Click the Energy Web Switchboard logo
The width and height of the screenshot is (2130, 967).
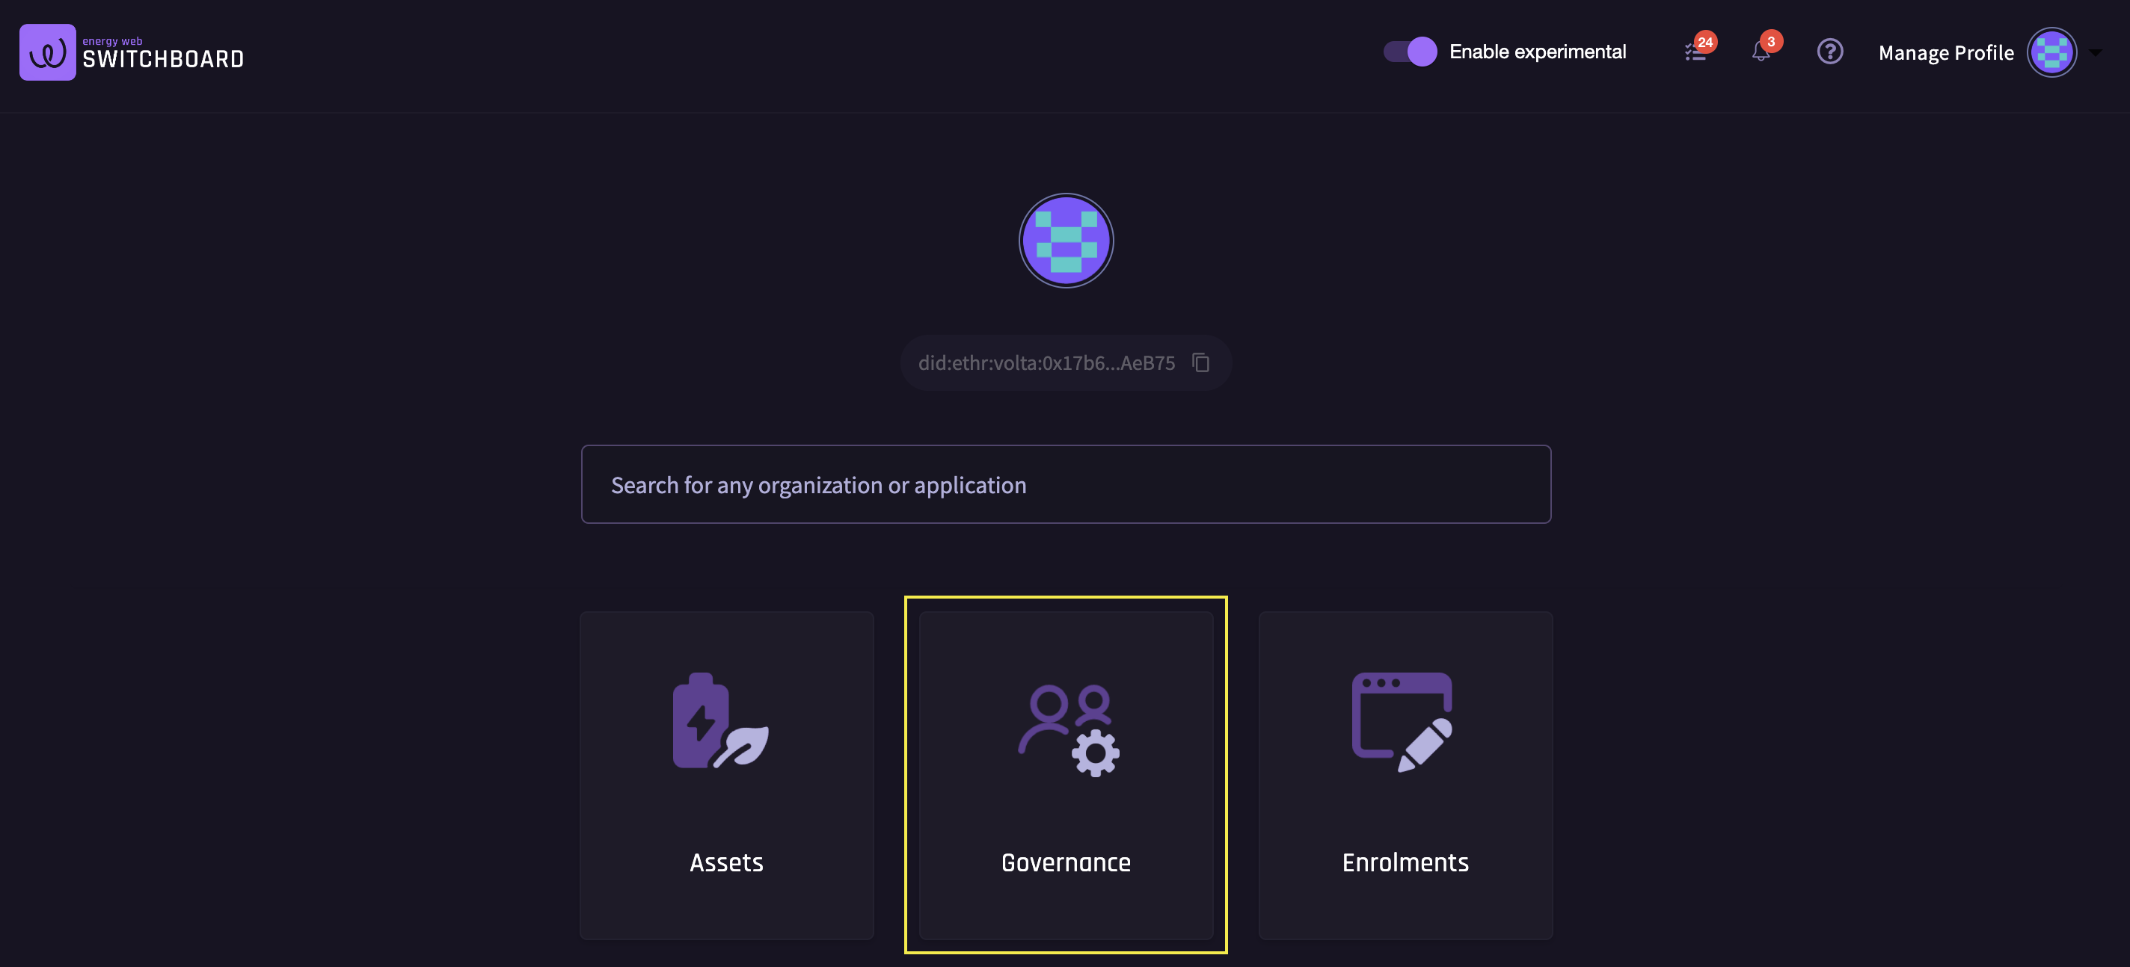tap(47, 52)
